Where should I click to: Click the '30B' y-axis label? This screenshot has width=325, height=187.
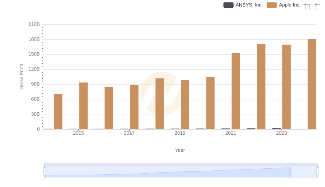[35, 114]
